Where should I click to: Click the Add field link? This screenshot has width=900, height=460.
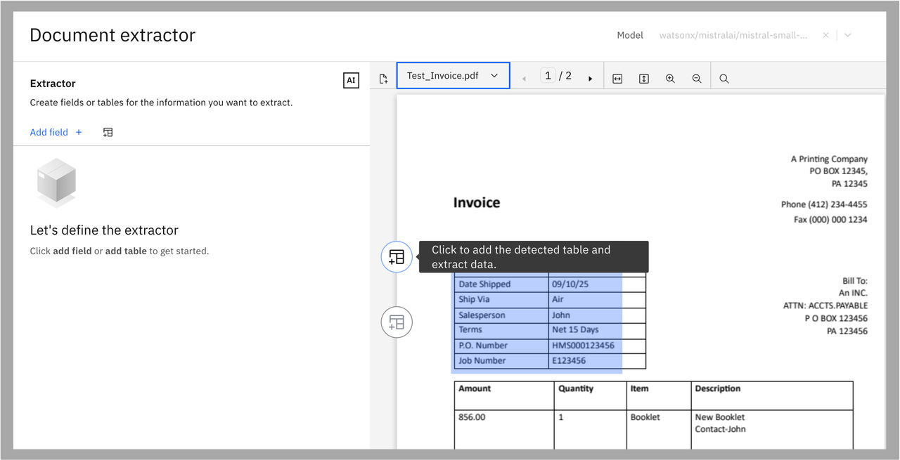point(56,132)
